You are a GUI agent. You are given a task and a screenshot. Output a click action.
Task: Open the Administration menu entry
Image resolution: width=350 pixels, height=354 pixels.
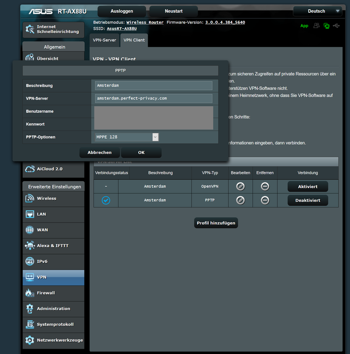(x=53, y=309)
